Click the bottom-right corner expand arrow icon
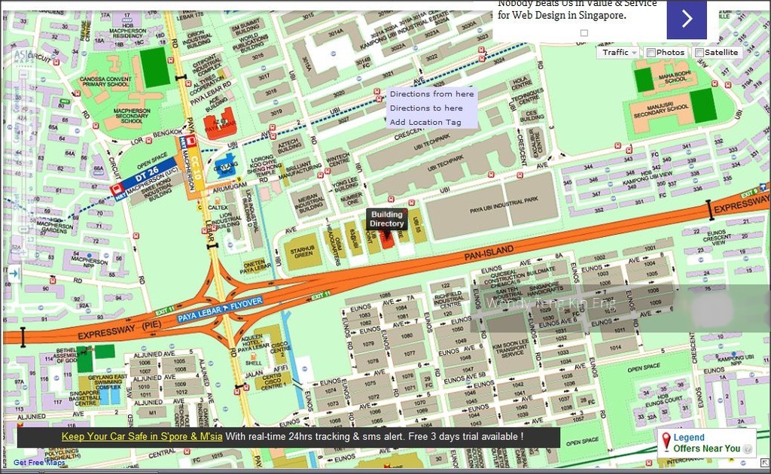This screenshot has width=771, height=474. click(765, 462)
